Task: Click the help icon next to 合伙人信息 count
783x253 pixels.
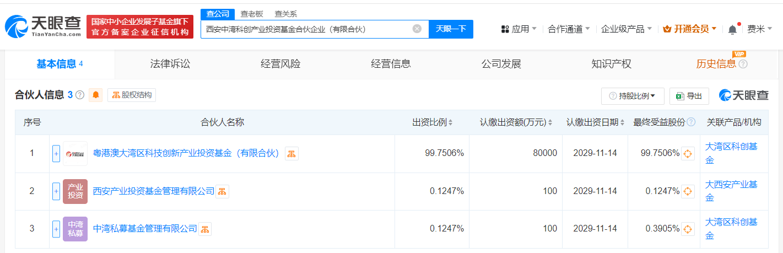Action: pos(80,95)
